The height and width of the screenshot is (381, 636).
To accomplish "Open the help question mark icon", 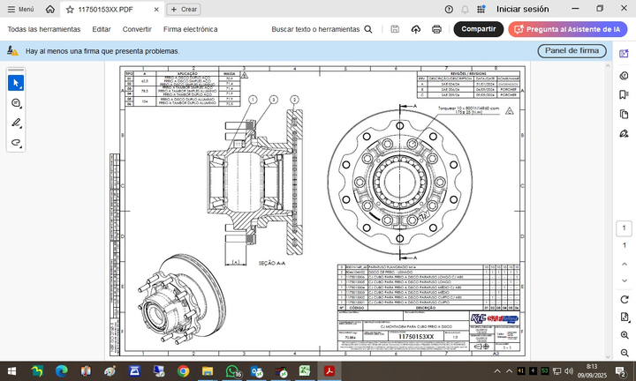I will [449, 8].
